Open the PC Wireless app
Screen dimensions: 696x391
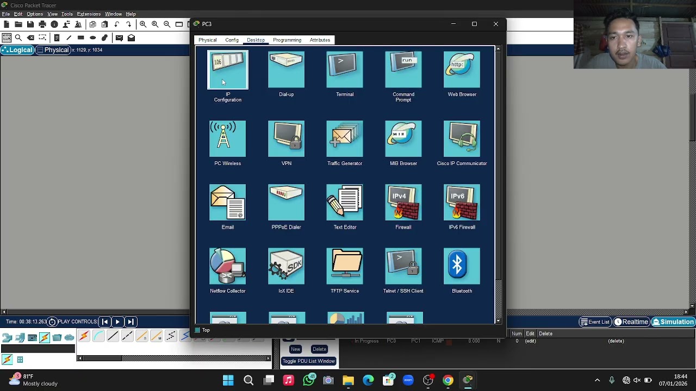pyautogui.click(x=228, y=139)
